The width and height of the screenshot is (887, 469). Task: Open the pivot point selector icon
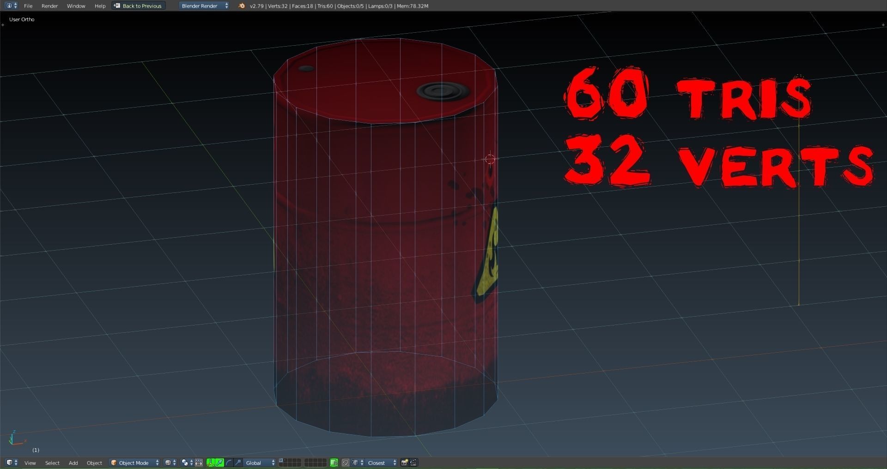click(x=185, y=463)
